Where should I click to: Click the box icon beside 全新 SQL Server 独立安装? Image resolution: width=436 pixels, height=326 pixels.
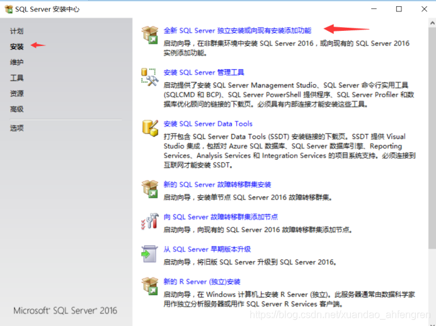(x=150, y=35)
